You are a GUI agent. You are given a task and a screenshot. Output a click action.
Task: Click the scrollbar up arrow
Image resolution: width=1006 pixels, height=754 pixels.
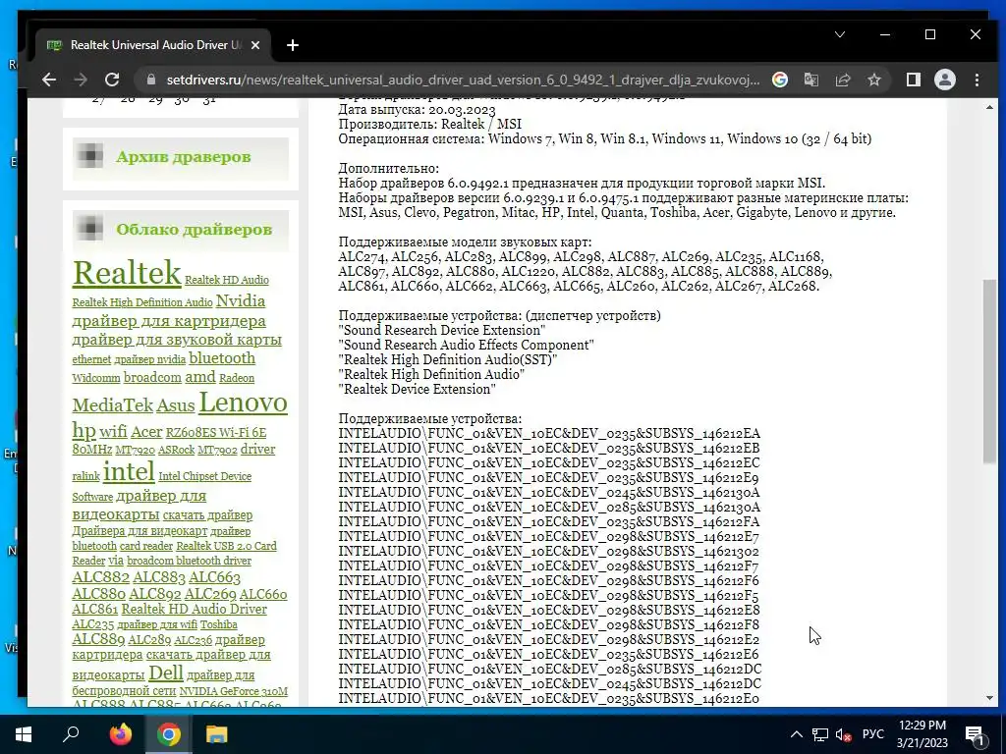coord(989,107)
